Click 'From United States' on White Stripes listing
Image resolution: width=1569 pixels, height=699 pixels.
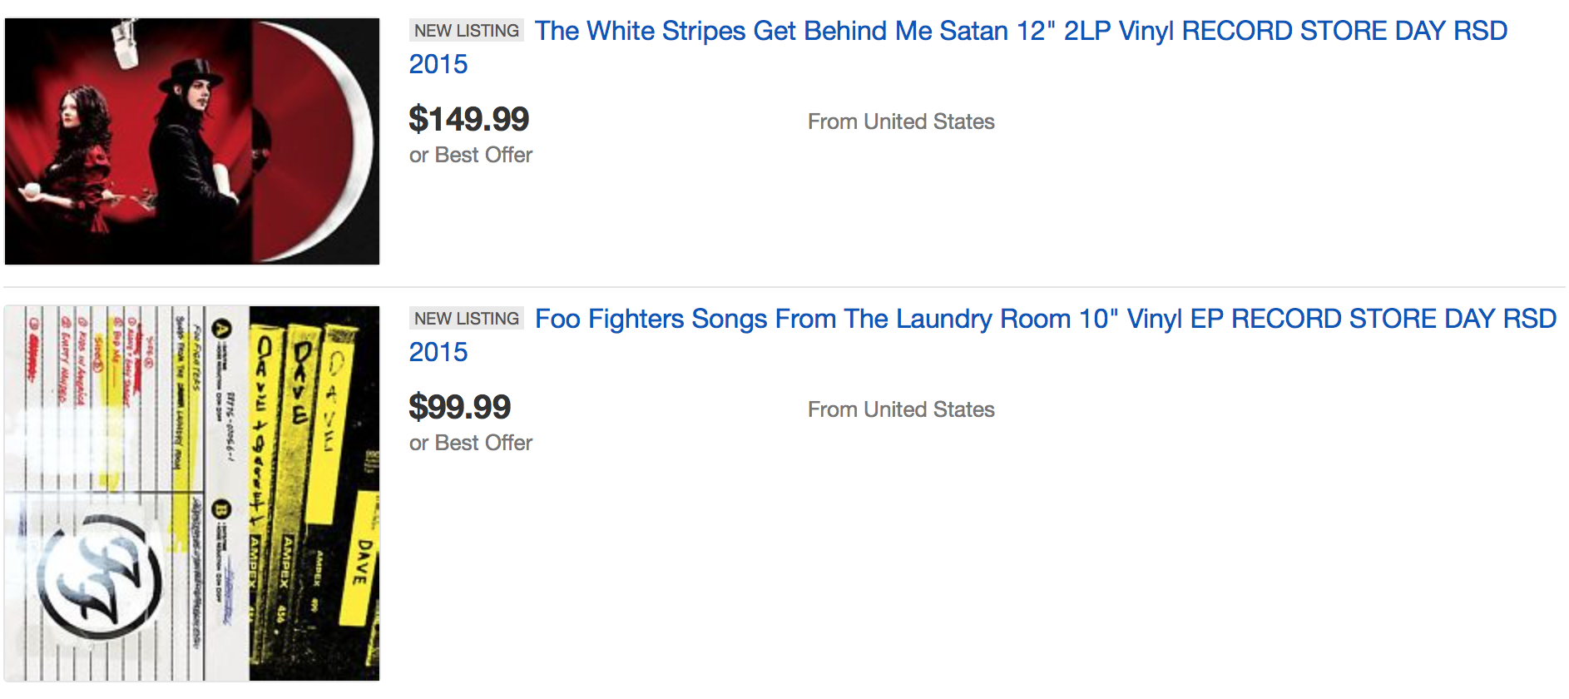coord(901,122)
